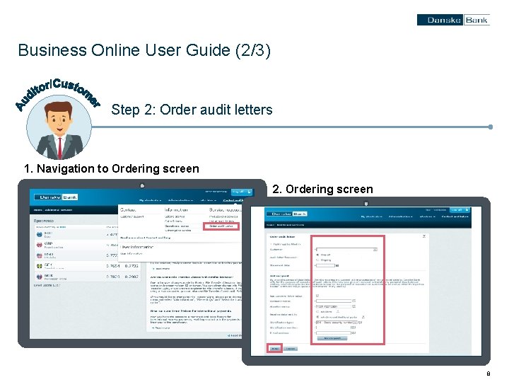
Task: Click help icon beside Company name field
Action: [354, 301]
